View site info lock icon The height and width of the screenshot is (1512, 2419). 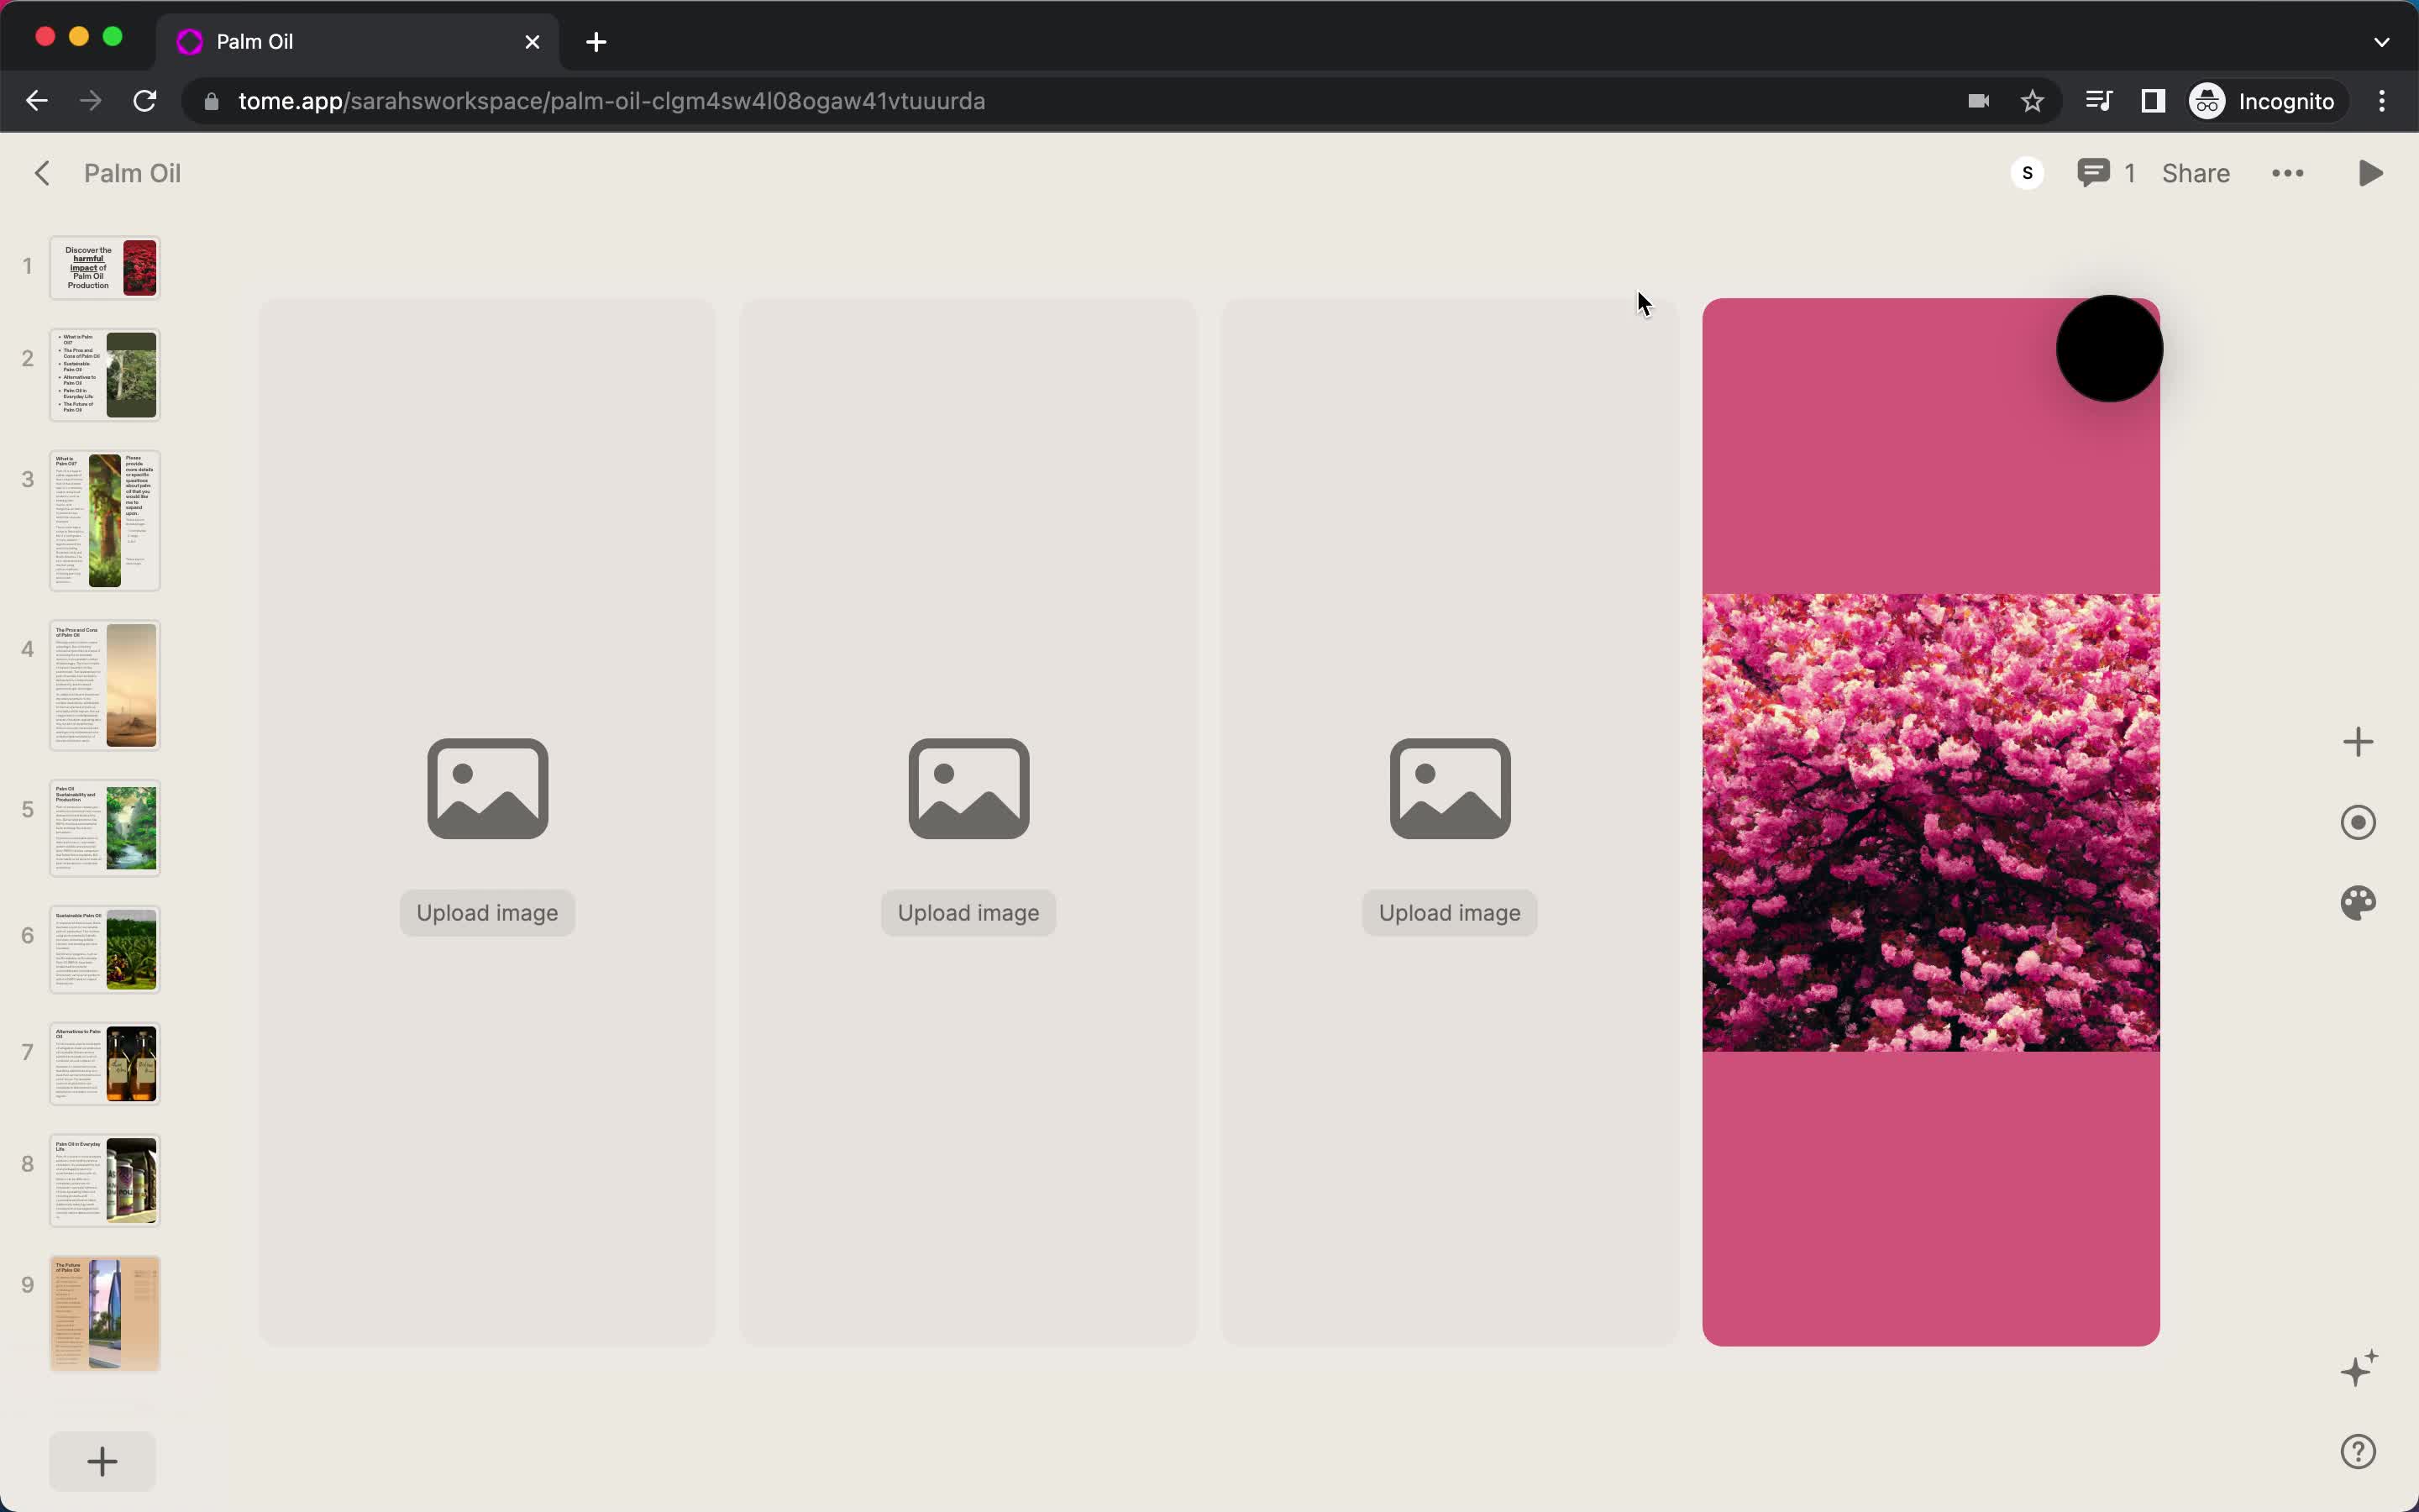(x=211, y=101)
